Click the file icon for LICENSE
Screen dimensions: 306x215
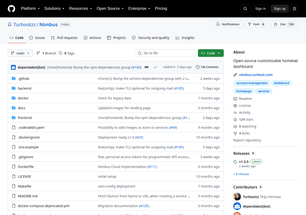(14, 176)
